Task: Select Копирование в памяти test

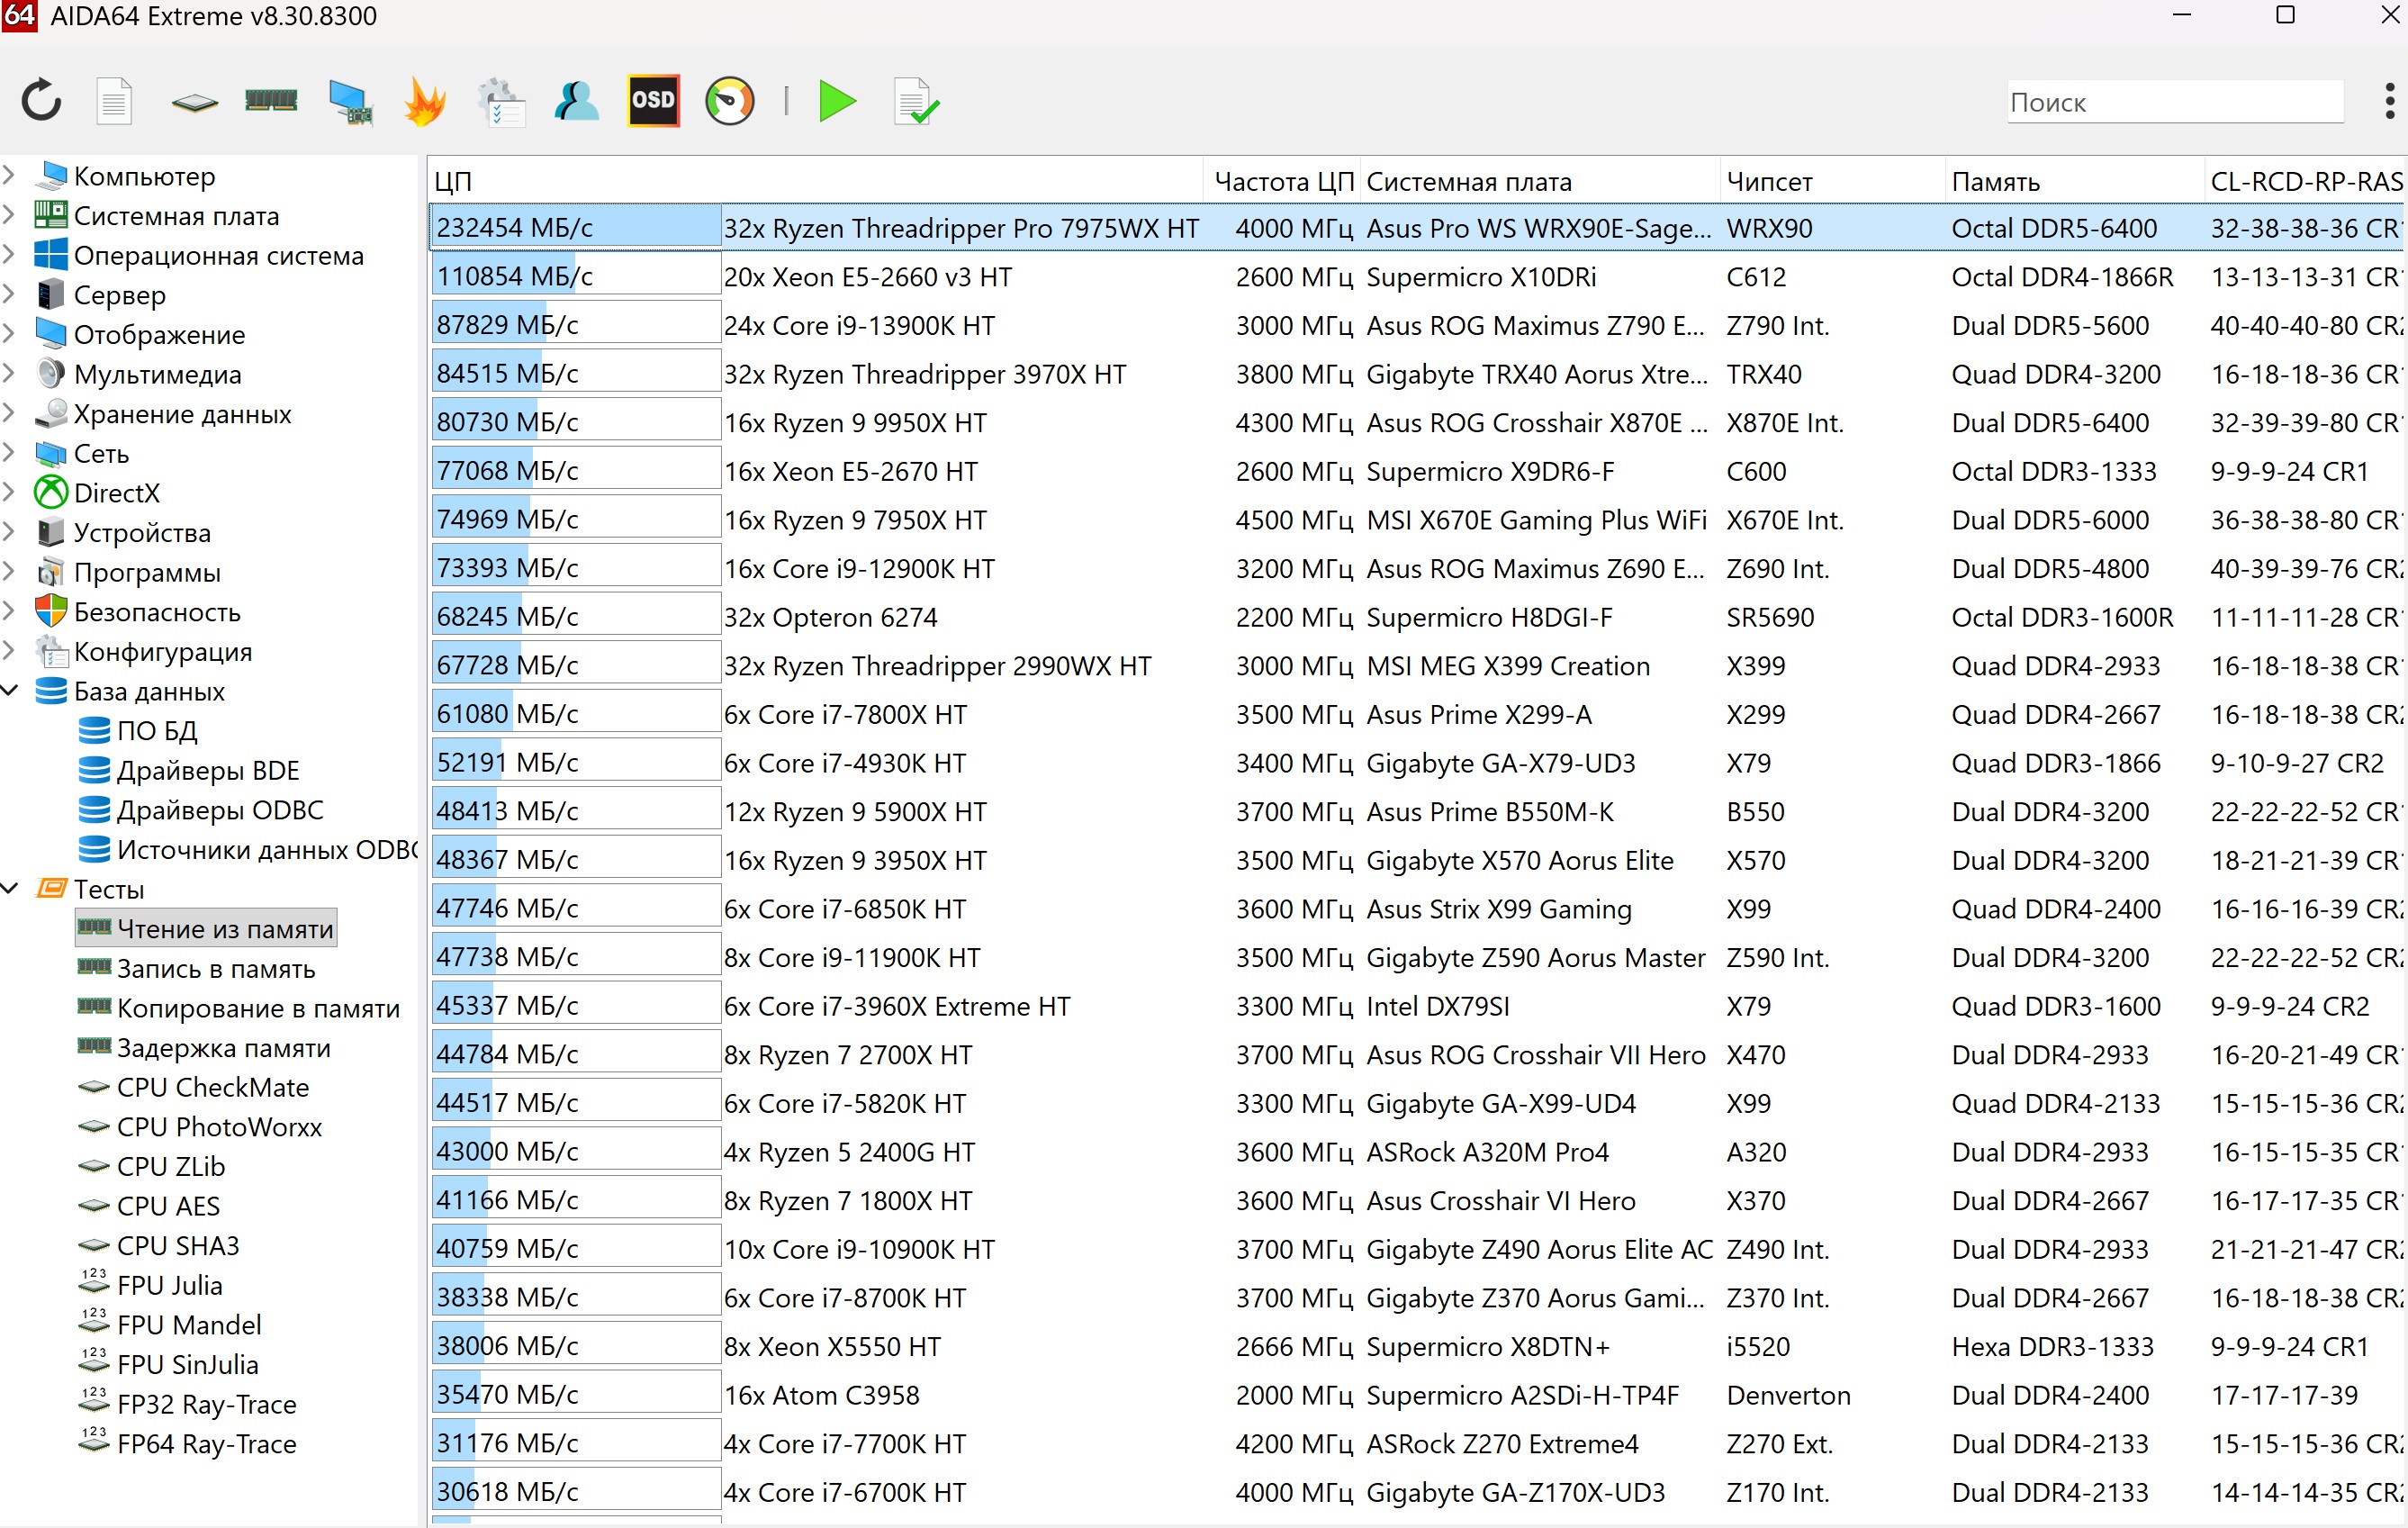Action: (258, 1008)
